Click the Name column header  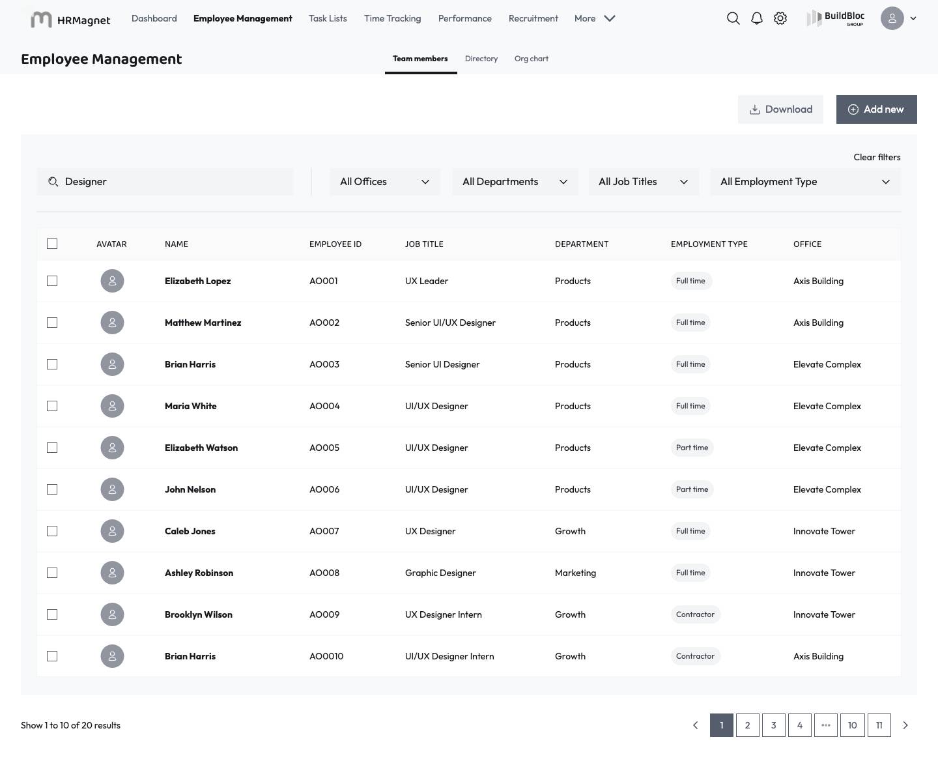click(177, 244)
